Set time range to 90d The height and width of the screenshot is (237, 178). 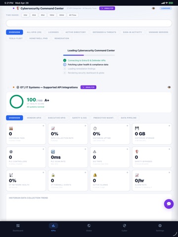[43, 15]
